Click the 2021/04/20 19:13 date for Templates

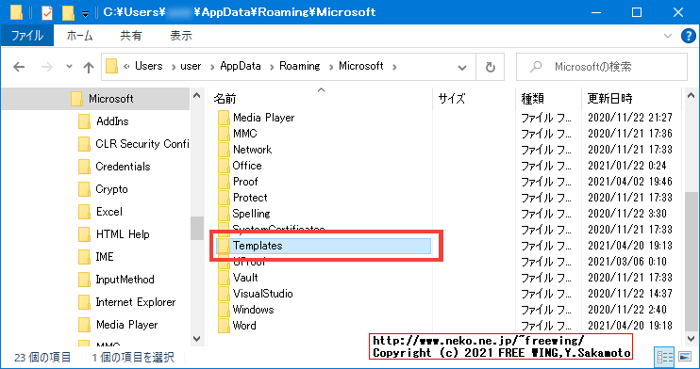click(629, 246)
